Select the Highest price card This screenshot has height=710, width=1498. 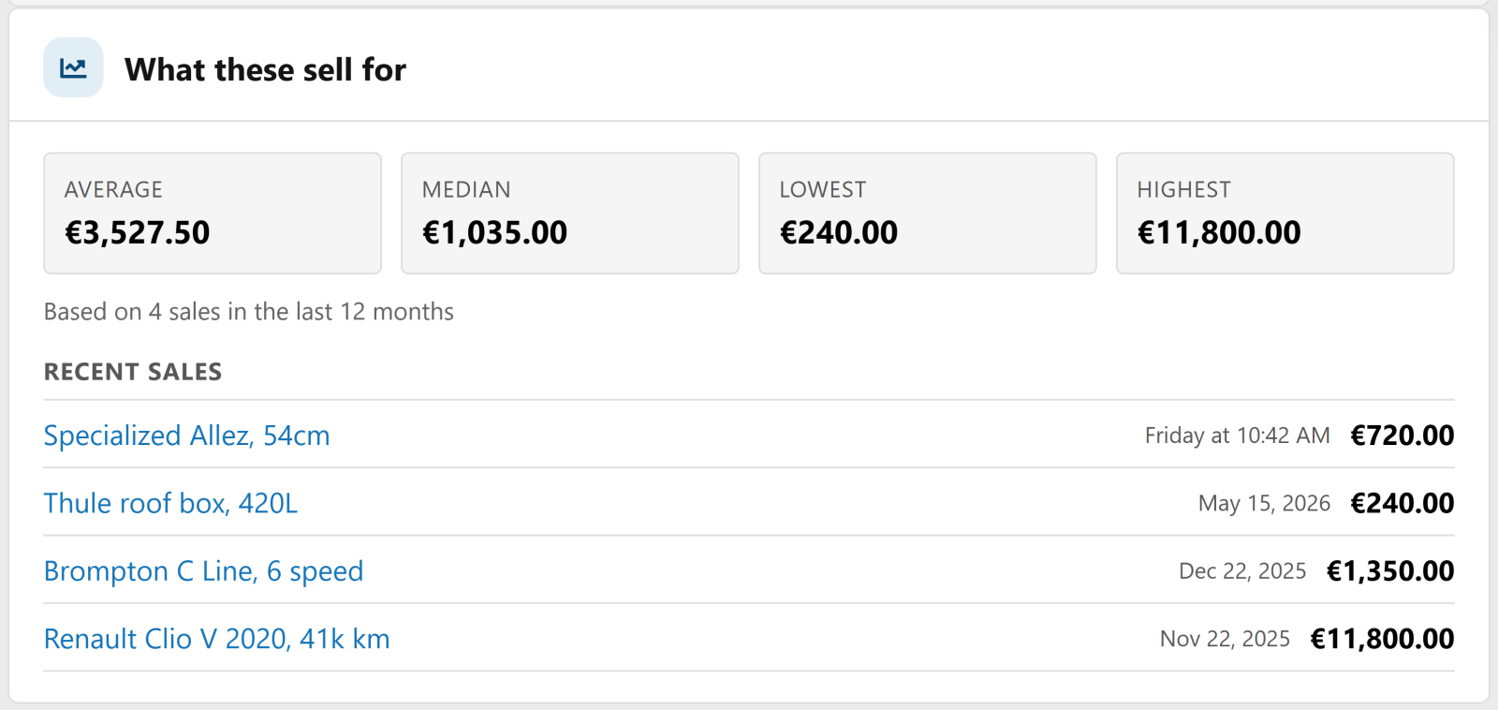(x=1285, y=214)
